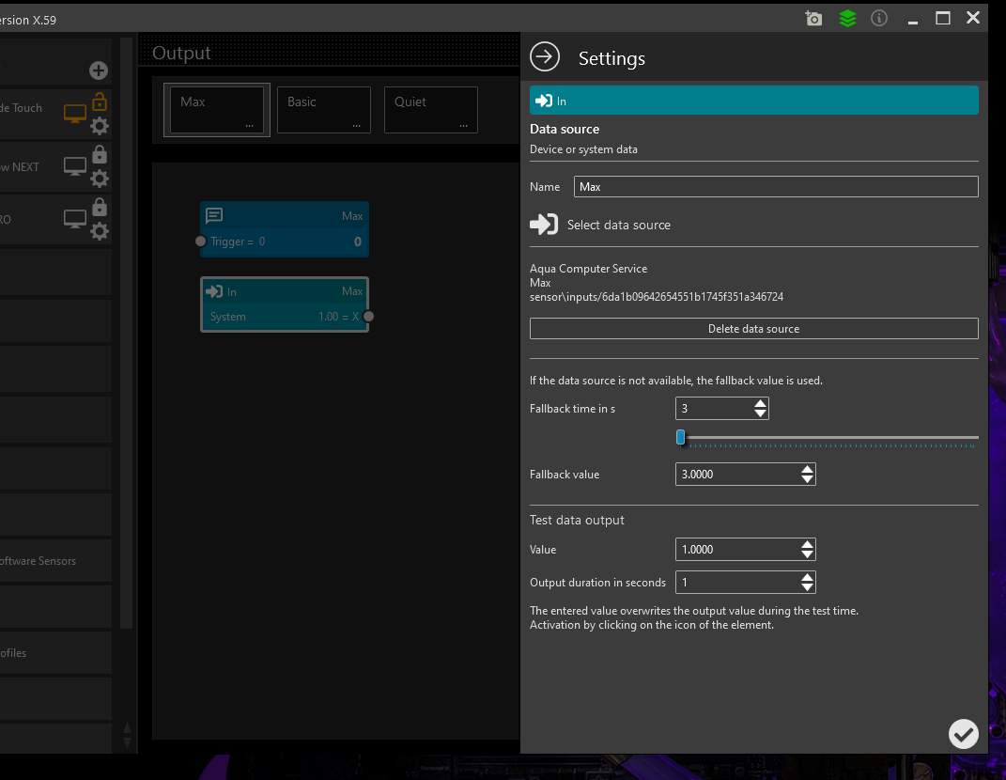Click the In icon on Max node
Viewport: 1006px width, 780px height.
[214, 291]
